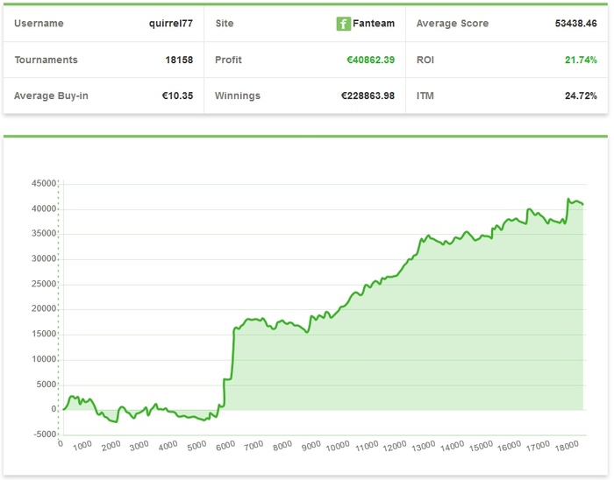Click the 1000 x-axis label

pyautogui.click(x=82, y=446)
